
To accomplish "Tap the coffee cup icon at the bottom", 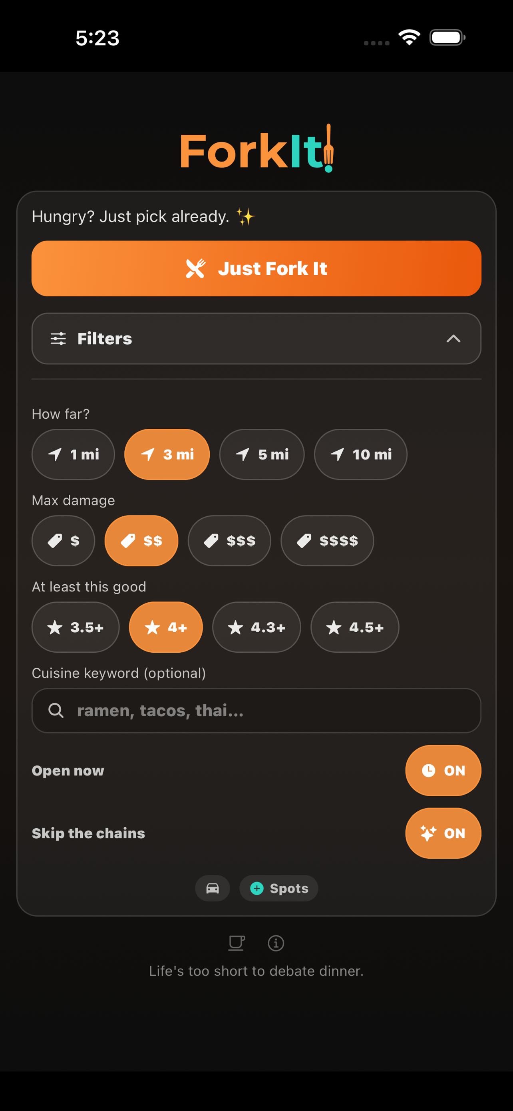I will coord(236,943).
